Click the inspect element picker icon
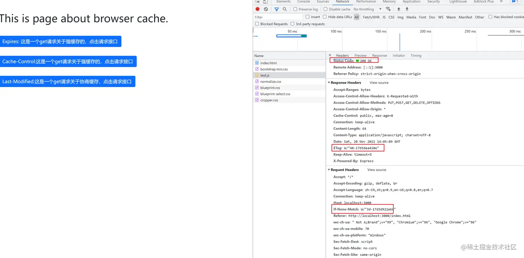The image size is (524, 258). click(257, 2)
